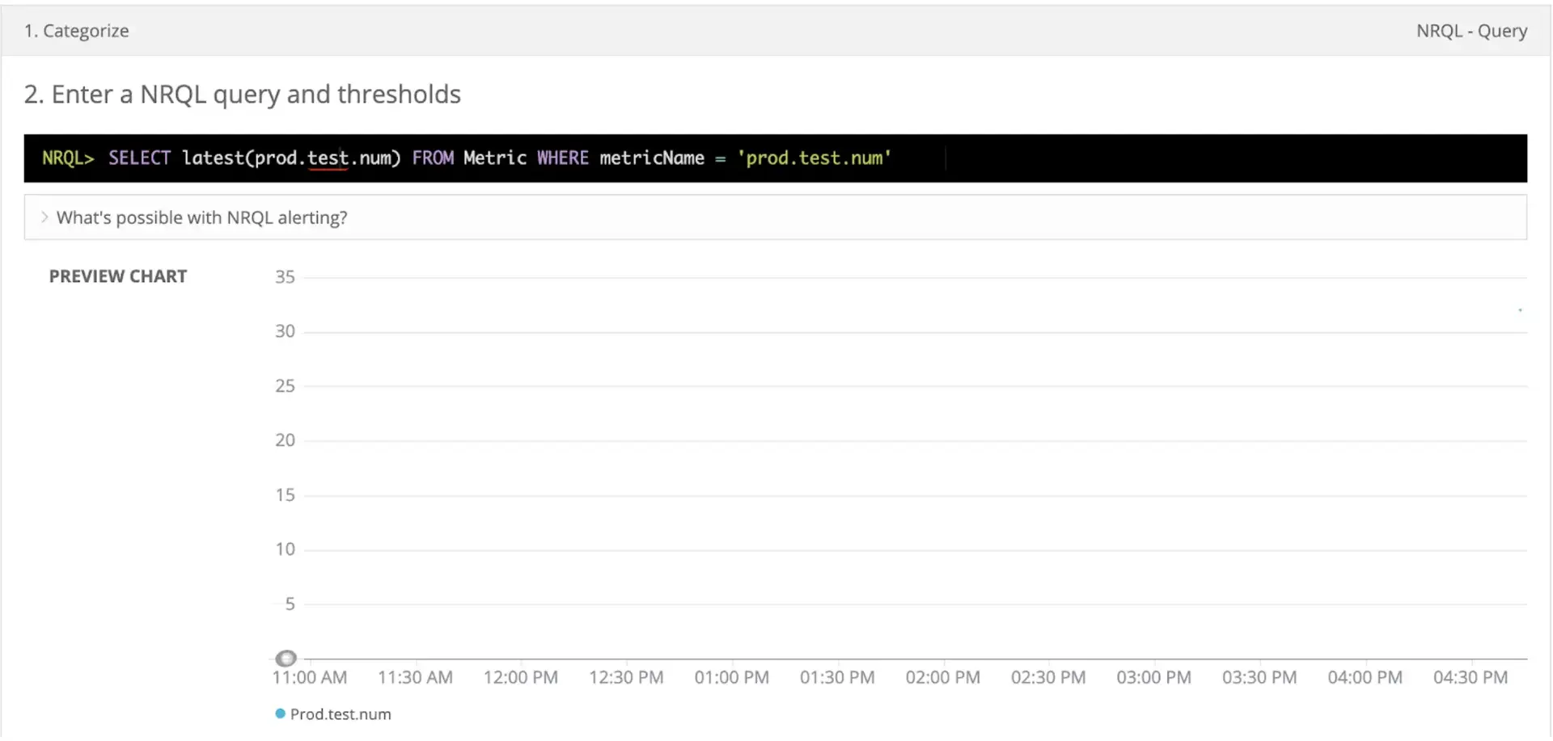Click the 04:30 PM time axis label
The image size is (1553, 741).
1470,677
